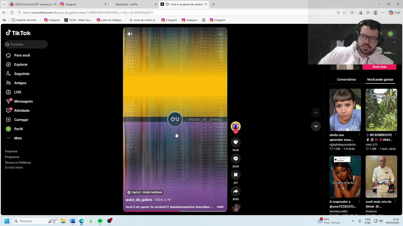Save the video with the bookmark icon
The image size is (403, 226).
[x=236, y=175]
